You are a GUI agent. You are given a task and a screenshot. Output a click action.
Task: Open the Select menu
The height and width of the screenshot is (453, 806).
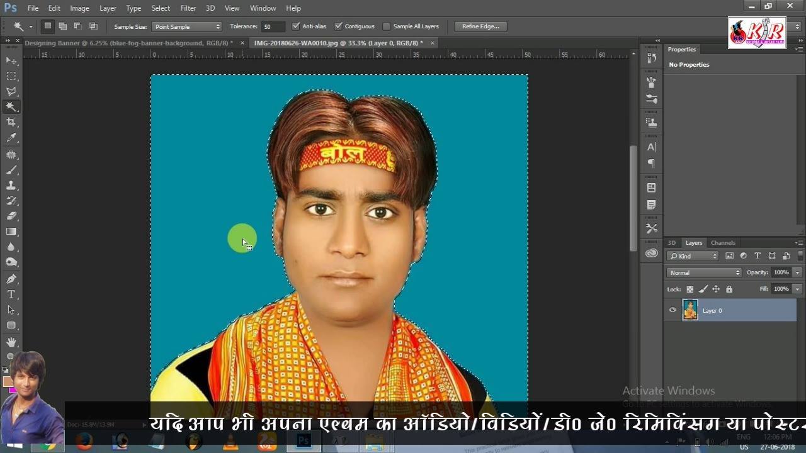161,8
